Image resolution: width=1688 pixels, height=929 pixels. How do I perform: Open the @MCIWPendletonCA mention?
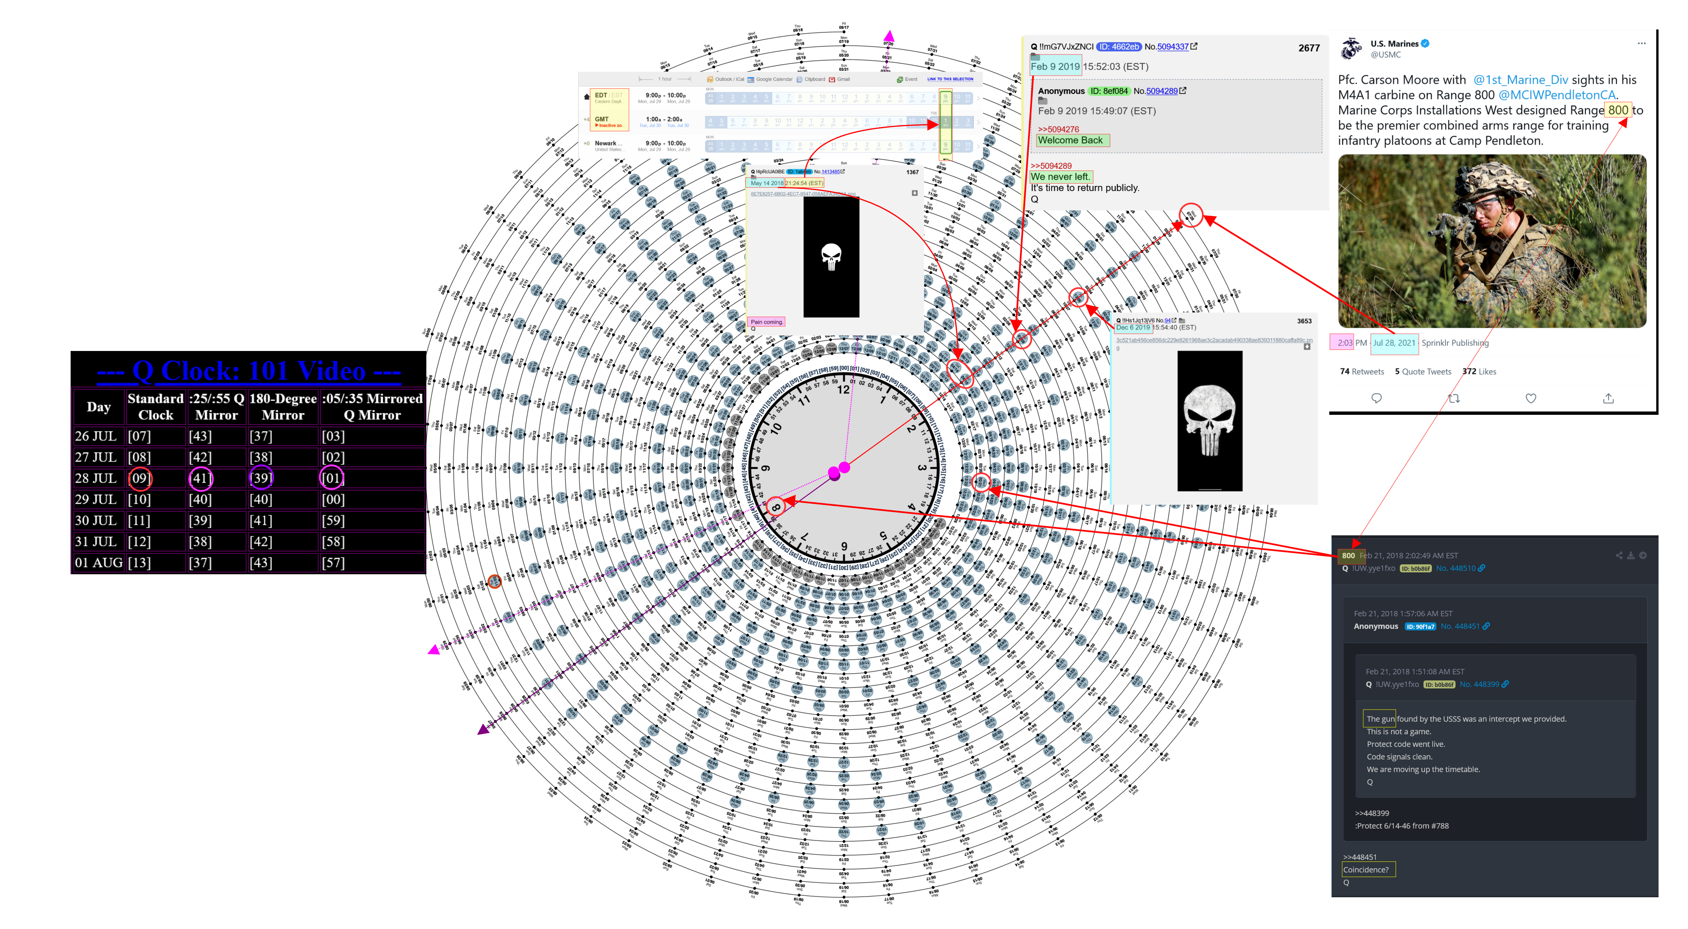[1557, 94]
